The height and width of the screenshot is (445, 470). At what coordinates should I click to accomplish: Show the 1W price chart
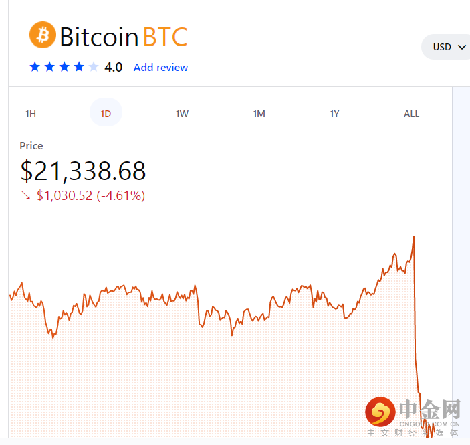tap(182, 114)
